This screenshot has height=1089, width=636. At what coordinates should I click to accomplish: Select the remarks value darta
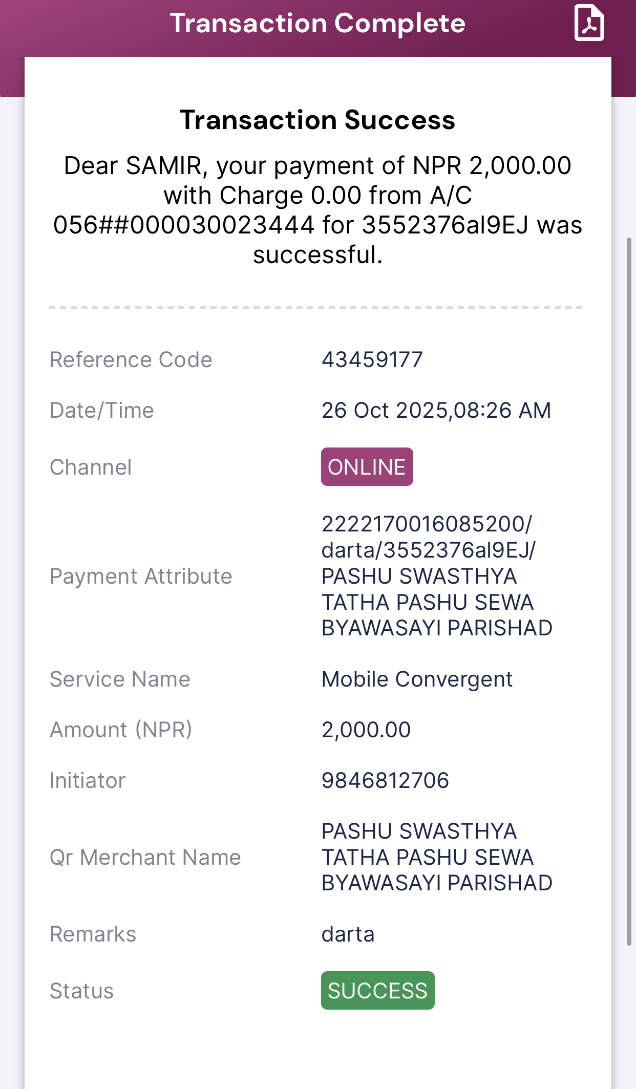click(348, 934)
